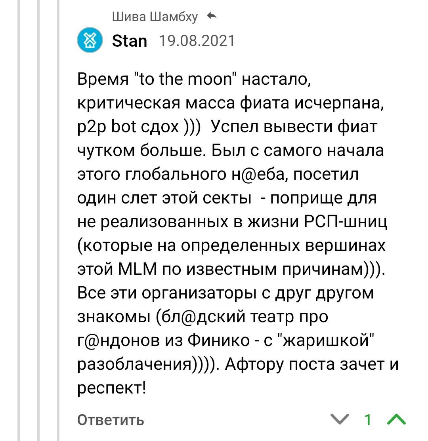428x441 pixels.
Task: Open the comment permalink date 19.08.2021
Action: (x=197, y=41)
